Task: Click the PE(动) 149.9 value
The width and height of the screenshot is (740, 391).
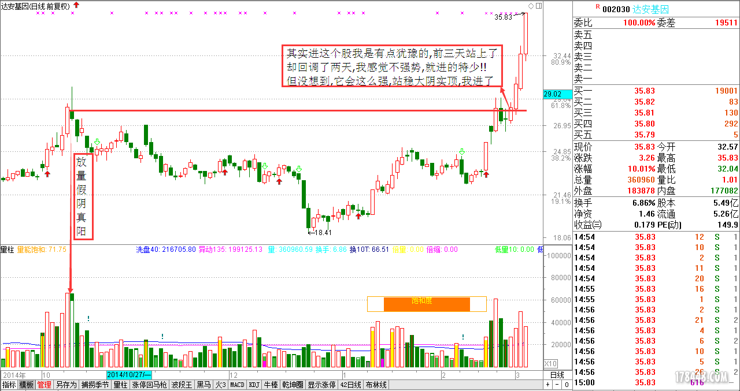Action: (x=728, y=225)
